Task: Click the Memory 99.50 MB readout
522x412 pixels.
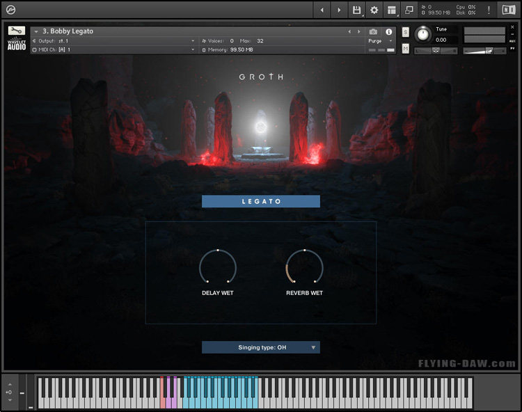Action: click(230, 49)
